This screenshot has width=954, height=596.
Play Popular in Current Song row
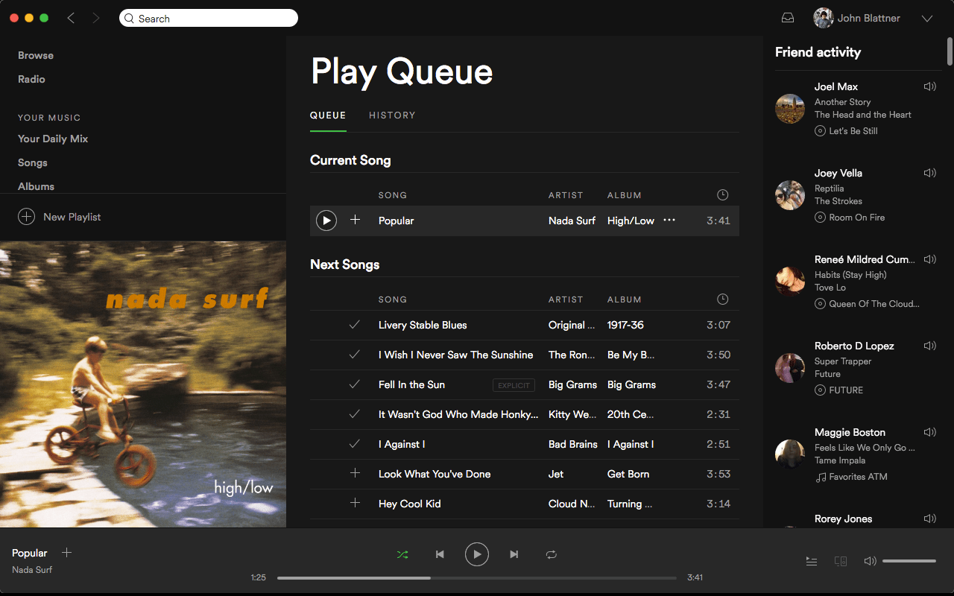point(326,221)
